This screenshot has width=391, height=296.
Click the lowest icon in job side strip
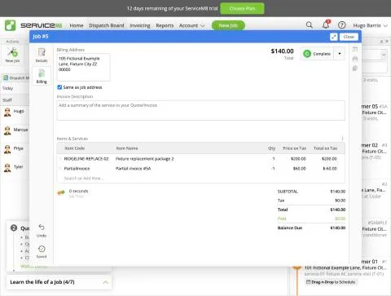355,68
